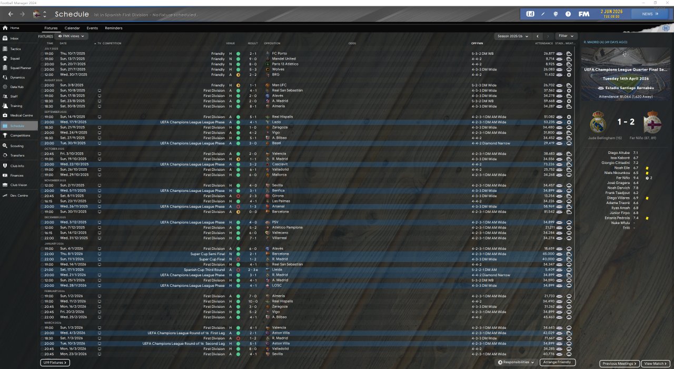Go forward with the right arrow
The width and height of the screenshot is (674, 369).
22,14
